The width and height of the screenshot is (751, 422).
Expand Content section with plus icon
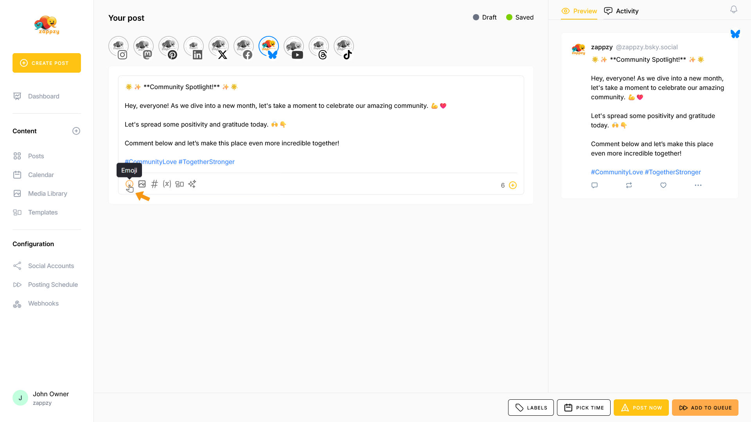click(76, 131)
